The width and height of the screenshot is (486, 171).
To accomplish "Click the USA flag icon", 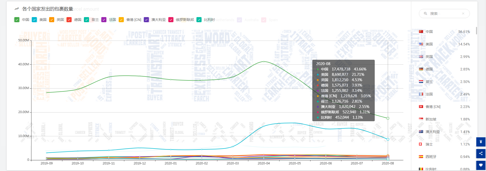I will click(x=421, y=44).
